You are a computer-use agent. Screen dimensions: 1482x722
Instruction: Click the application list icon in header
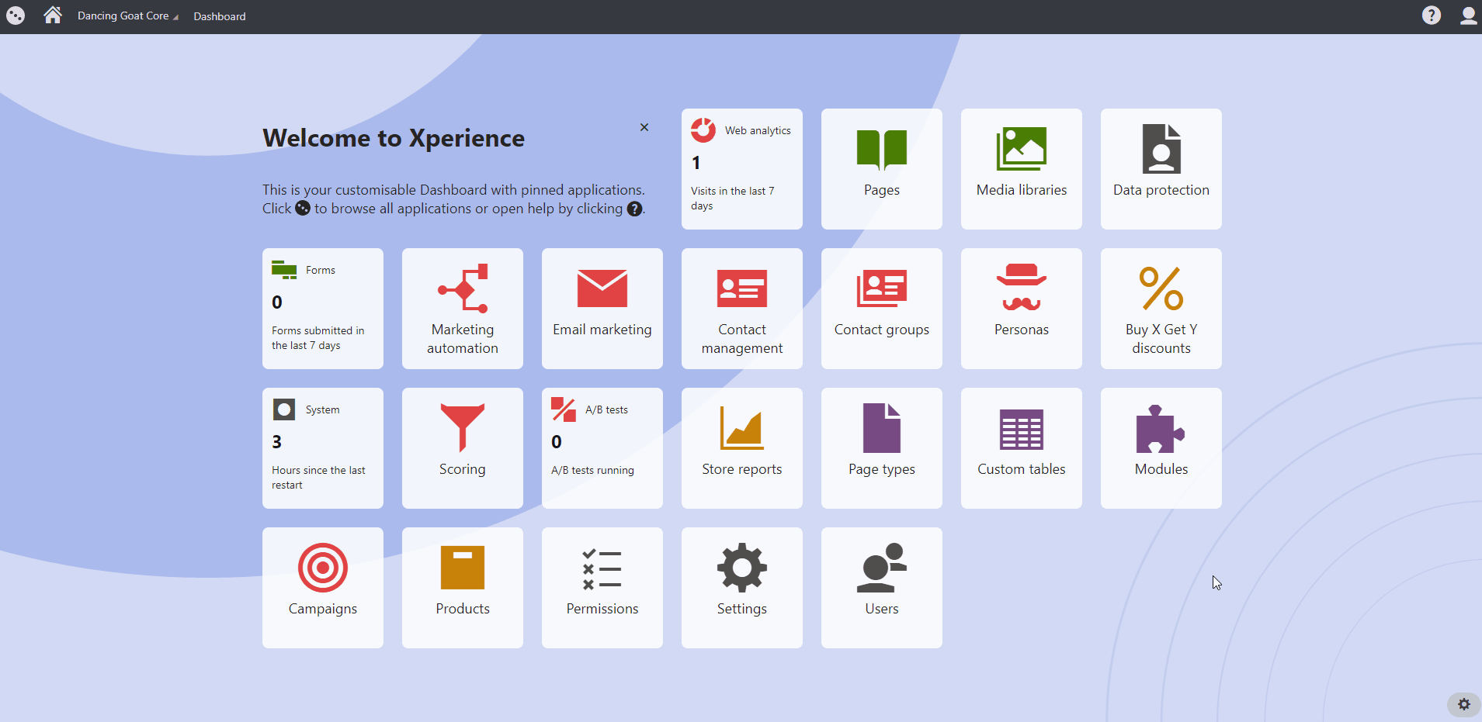[16, 16]
